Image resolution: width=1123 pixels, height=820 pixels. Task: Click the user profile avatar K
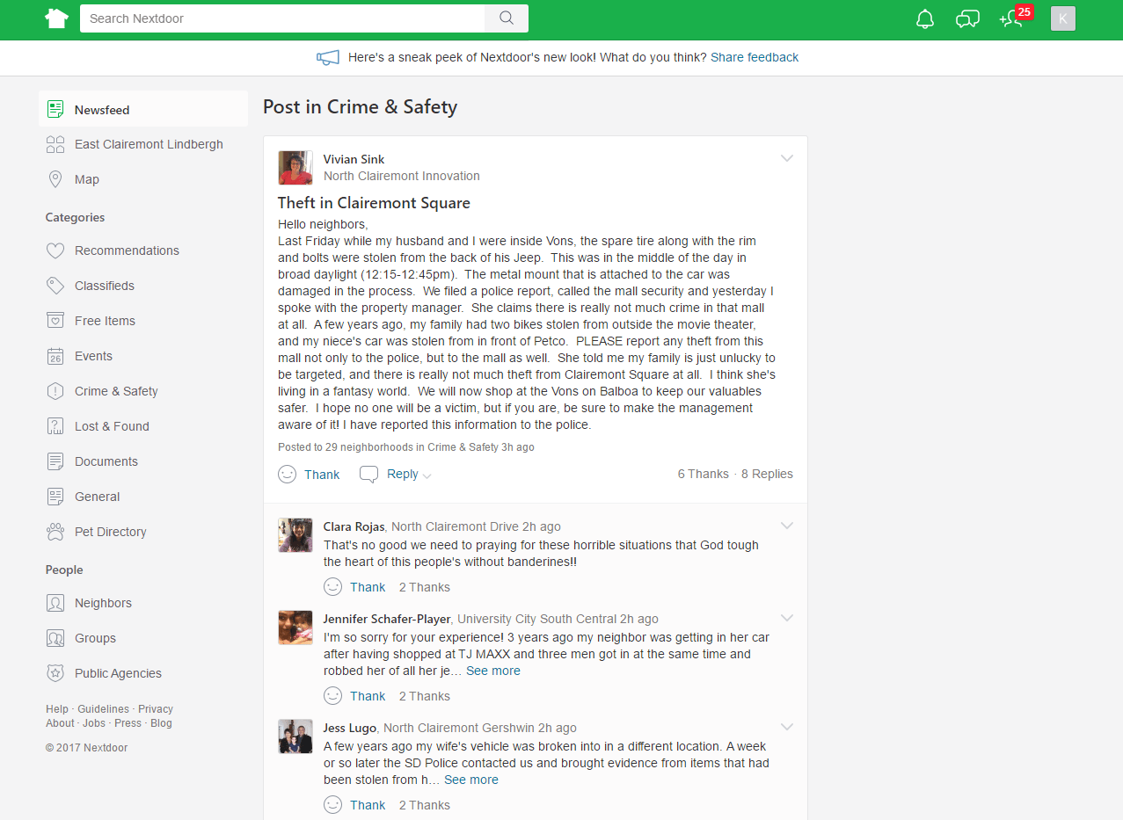[x=1062, y=18]
